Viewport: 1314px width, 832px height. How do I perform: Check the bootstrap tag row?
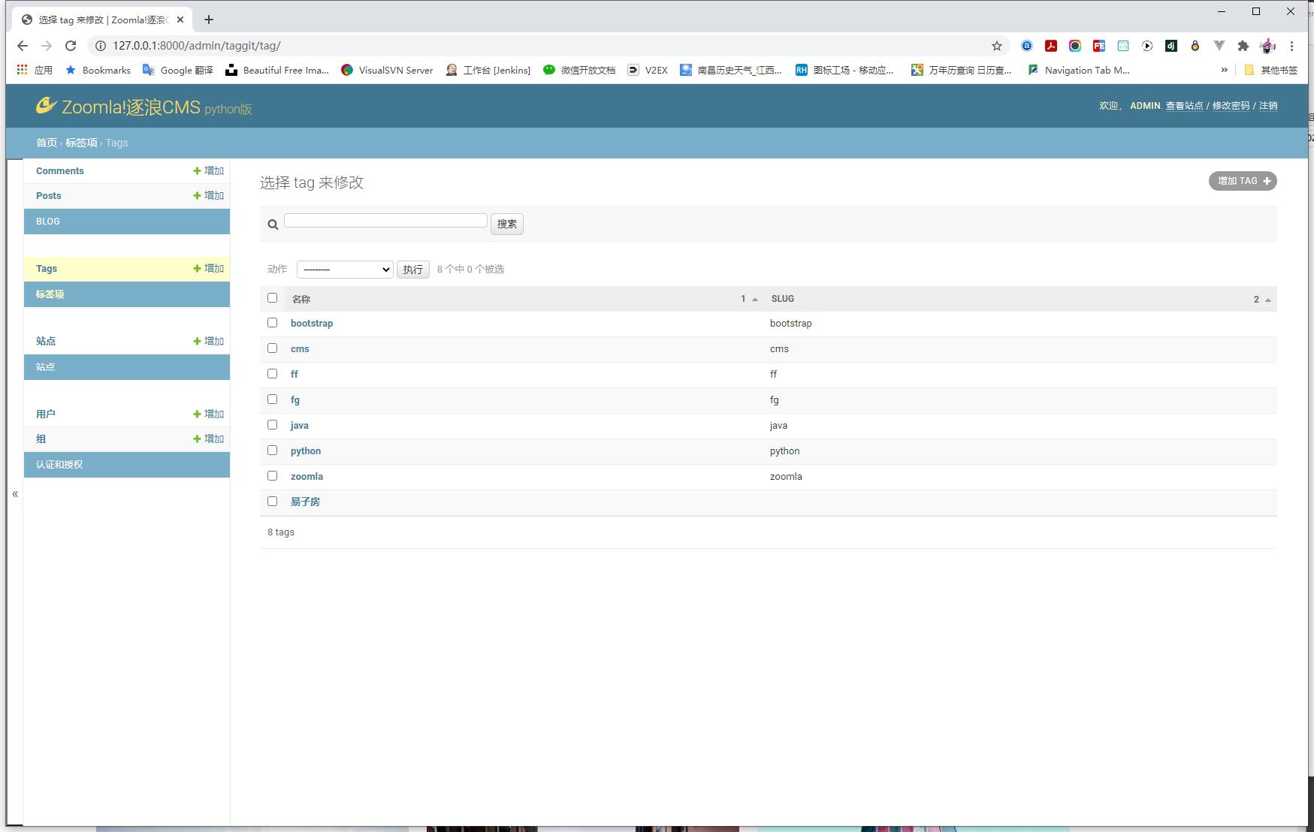pos(272,323)
